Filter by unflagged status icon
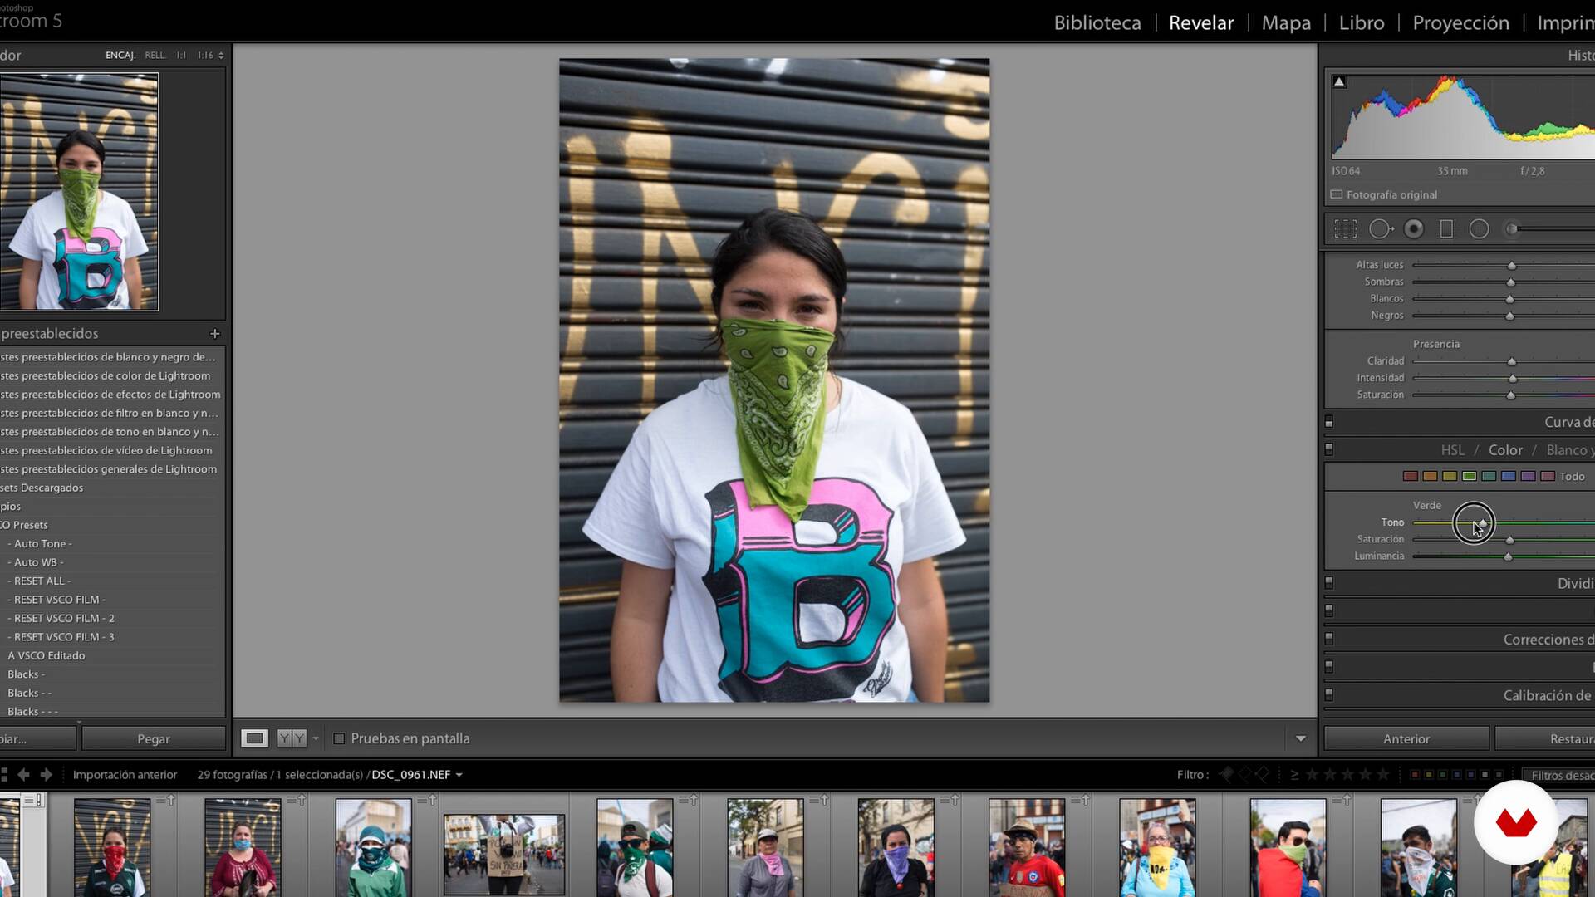The image size is (1595, 897). pos(1244,774)
